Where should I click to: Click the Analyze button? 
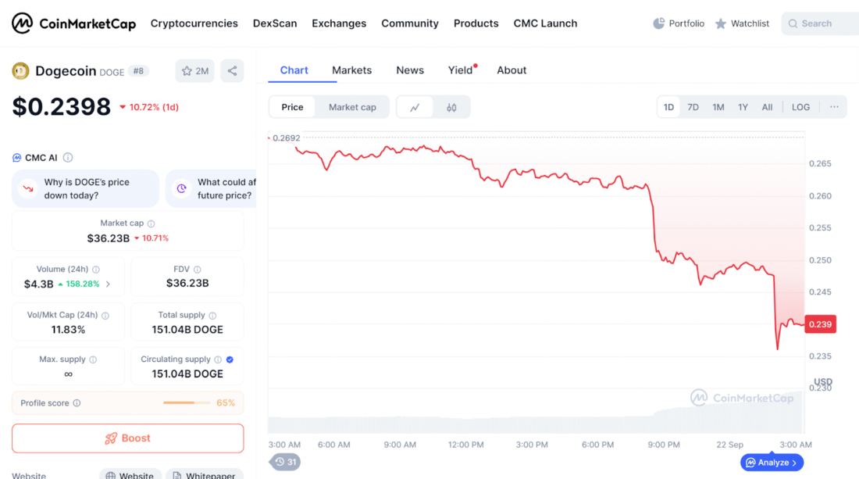(772, 463)
